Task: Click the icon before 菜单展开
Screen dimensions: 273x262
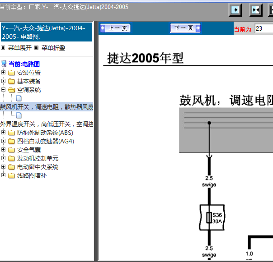Action: [3, 48]
